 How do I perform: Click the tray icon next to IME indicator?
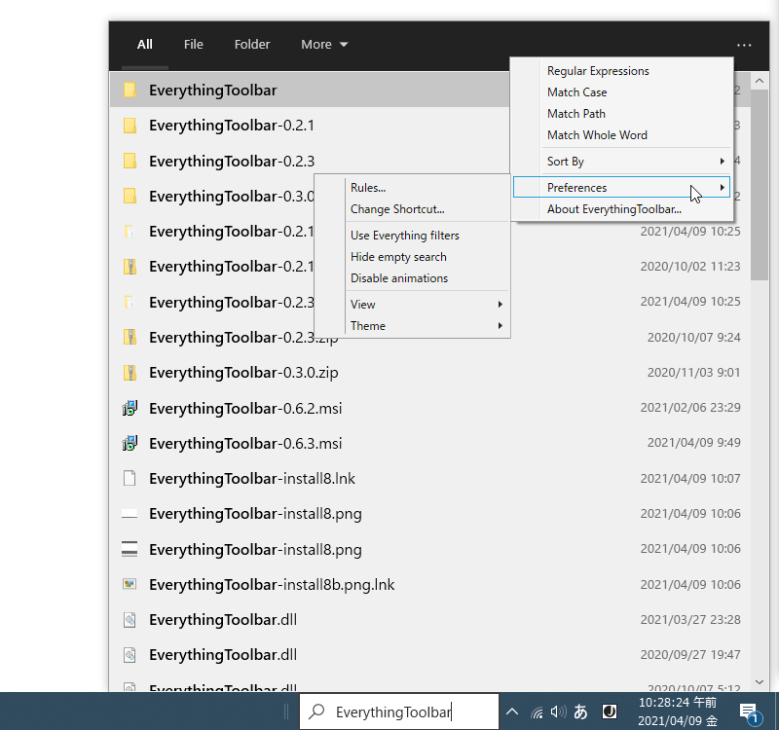[x=610, y=712]
